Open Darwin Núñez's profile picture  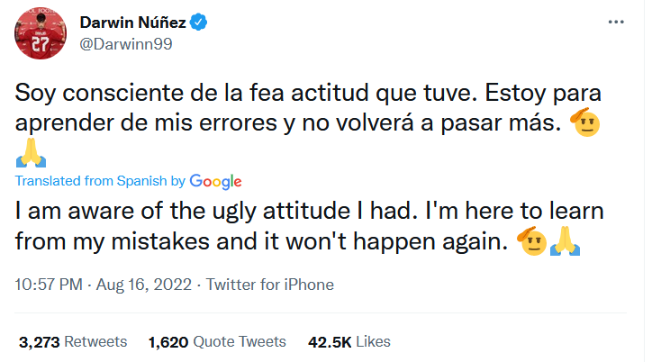point(38,34)
